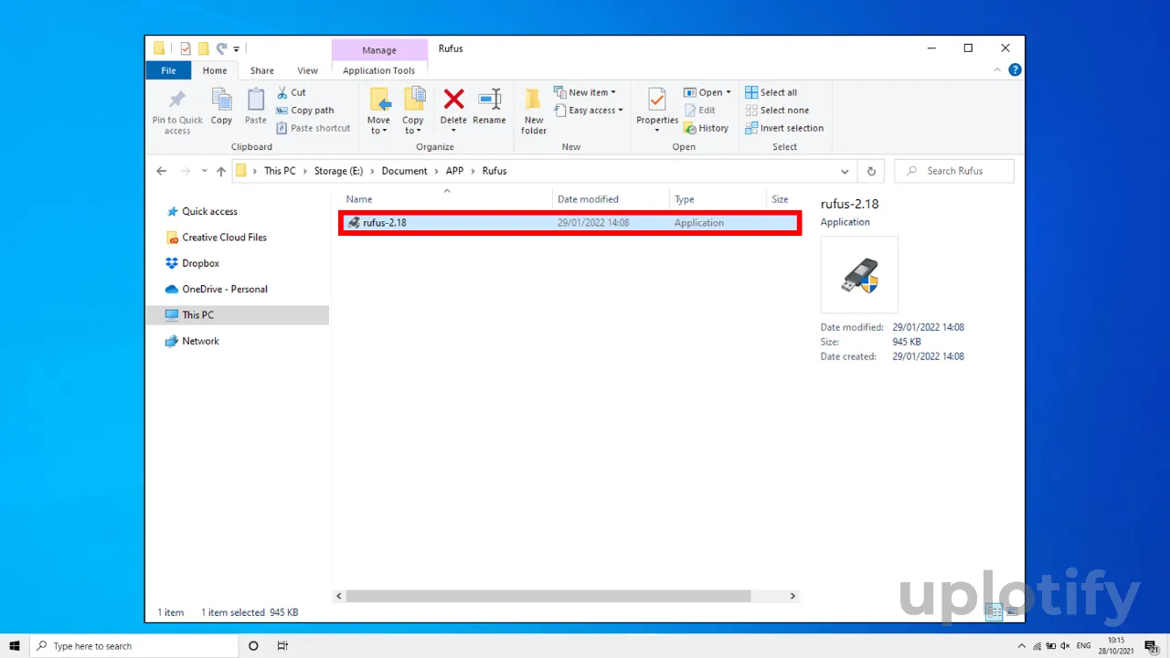Open address bar history dropdown chevron
Viewport: 1170px width, 658px height.
[846, 171]
